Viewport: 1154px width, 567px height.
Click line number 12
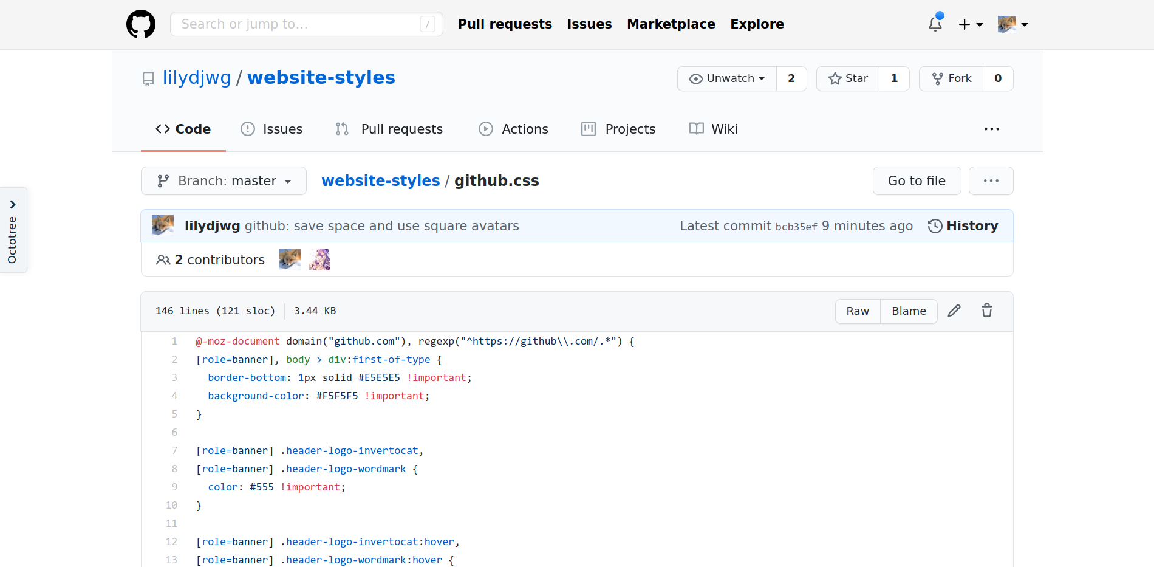pyautogui.click(x=172, y=541)
